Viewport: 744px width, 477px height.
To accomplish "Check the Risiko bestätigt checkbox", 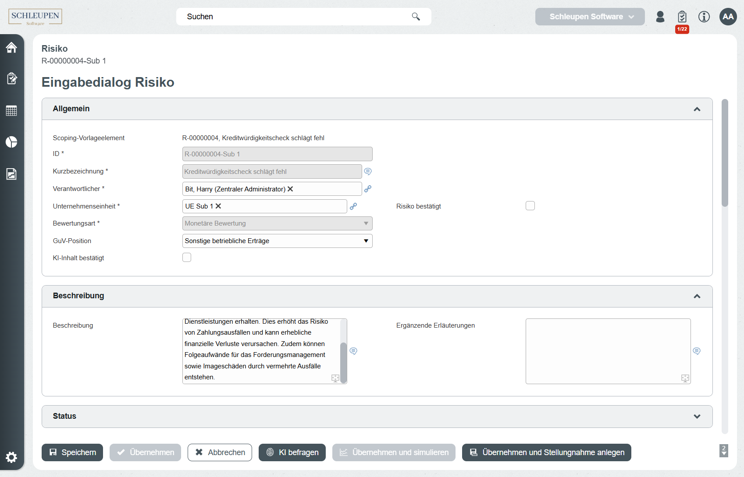I will pos(530,206).
